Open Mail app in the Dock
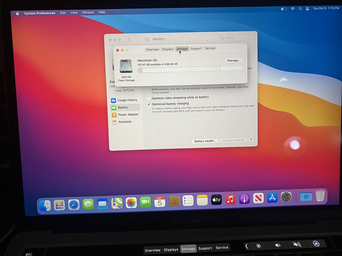Screen dimensions: 342x256 (102, 204)
